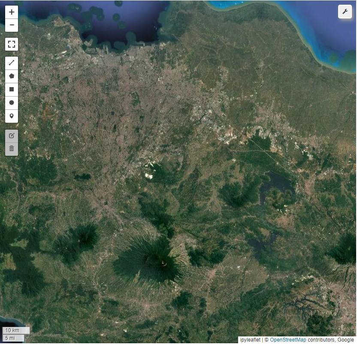Zoom in on the map
Viewport: 357px width, 345px height.
(x=12, y=12)
